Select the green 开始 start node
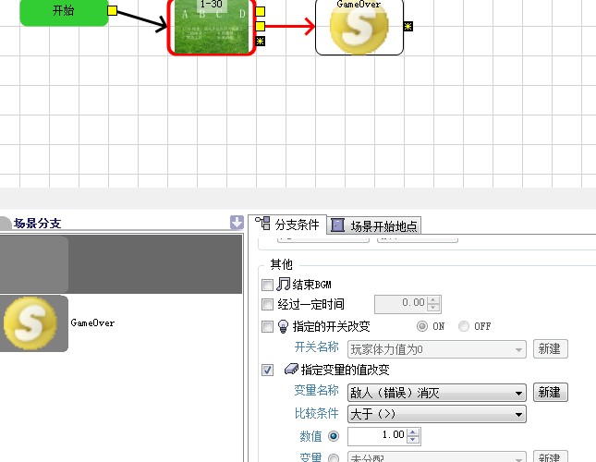The height and width of the screenshot is (462, 596). [64, 11]
